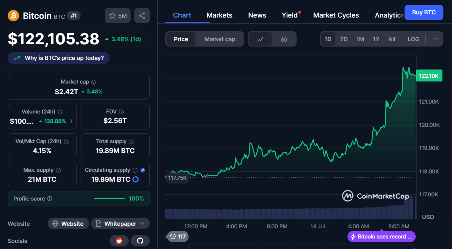
Task: Click the globe icon on Website button
Action: click(x=55, y=224)
